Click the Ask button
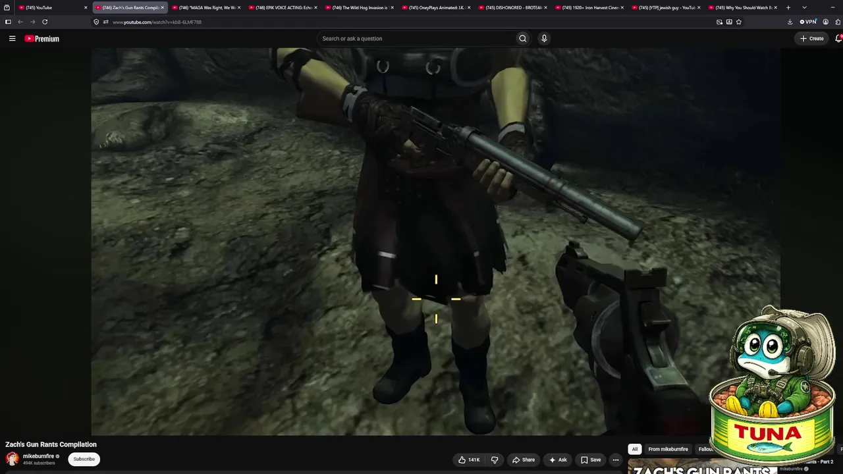The height and width of the screenshot is (474, 843). click(x=558, y=460)
